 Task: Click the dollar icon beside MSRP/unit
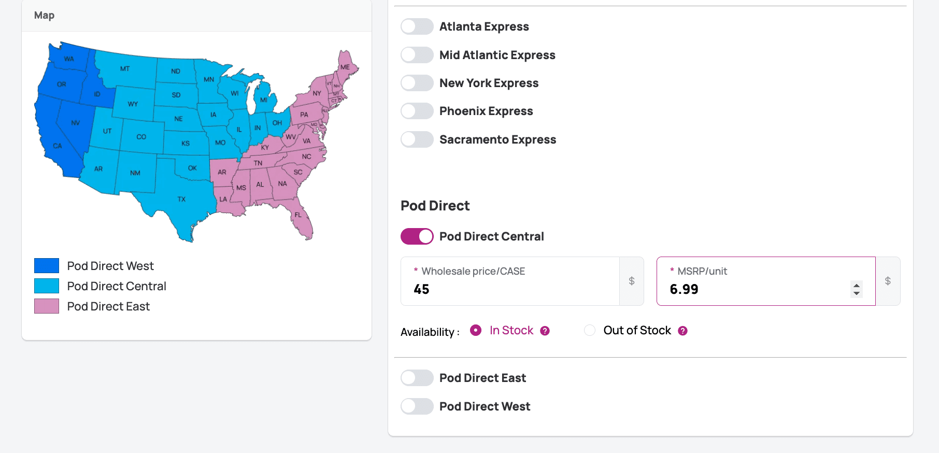[x=887, y=281]
